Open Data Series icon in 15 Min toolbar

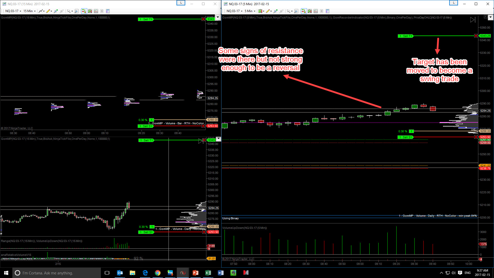point(90,11)
